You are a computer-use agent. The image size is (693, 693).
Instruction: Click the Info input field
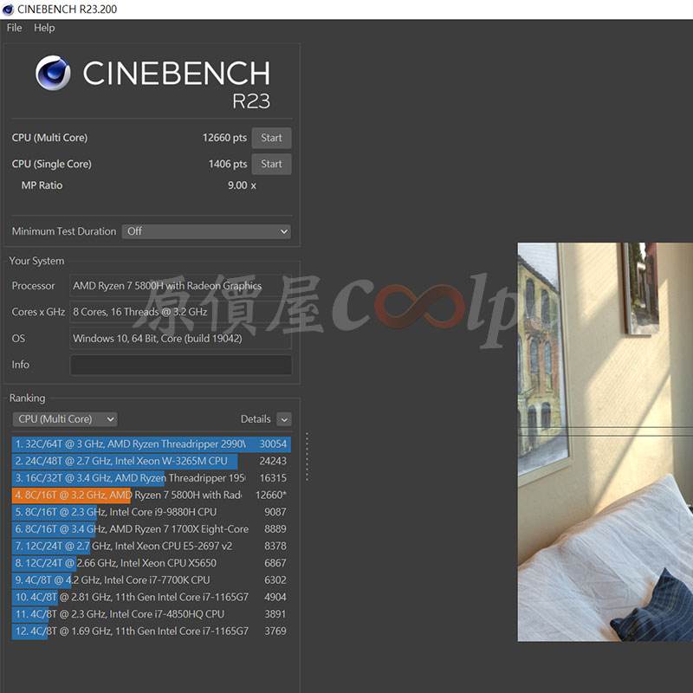point(181,365)
